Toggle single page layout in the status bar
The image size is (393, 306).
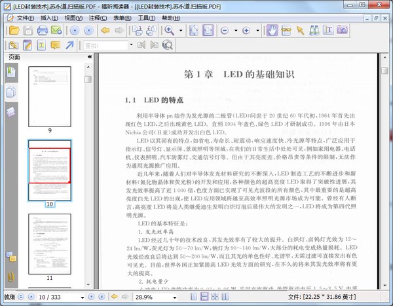click(x=193, y=297)
